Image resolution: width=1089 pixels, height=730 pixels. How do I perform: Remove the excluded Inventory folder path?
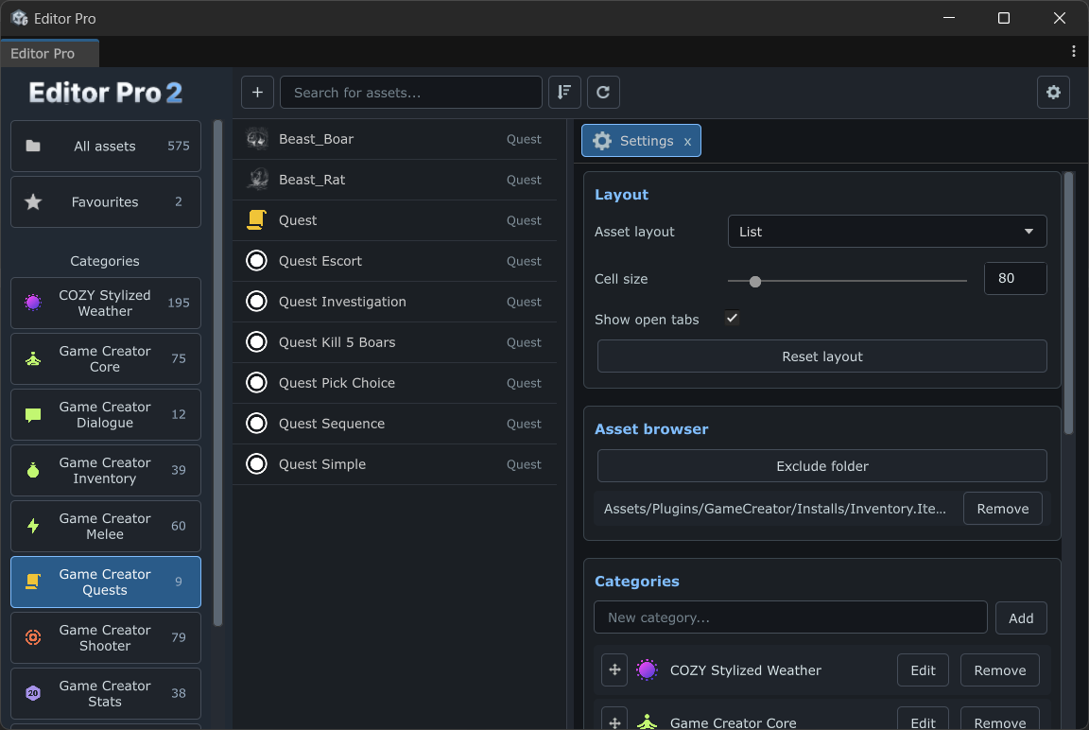click(x=1002, y=509)
